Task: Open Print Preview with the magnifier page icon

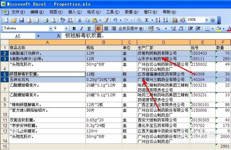Action: point(53,20)
